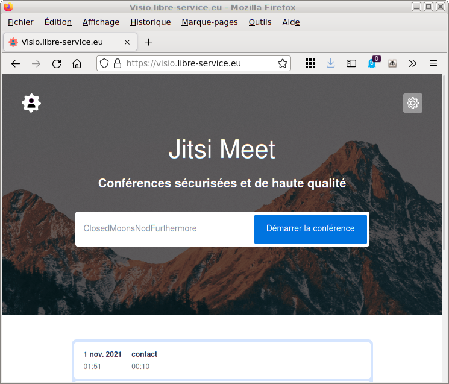Click the Jitsi logo icon on page
Screen dimensions: 449x384
coord(31,103)
